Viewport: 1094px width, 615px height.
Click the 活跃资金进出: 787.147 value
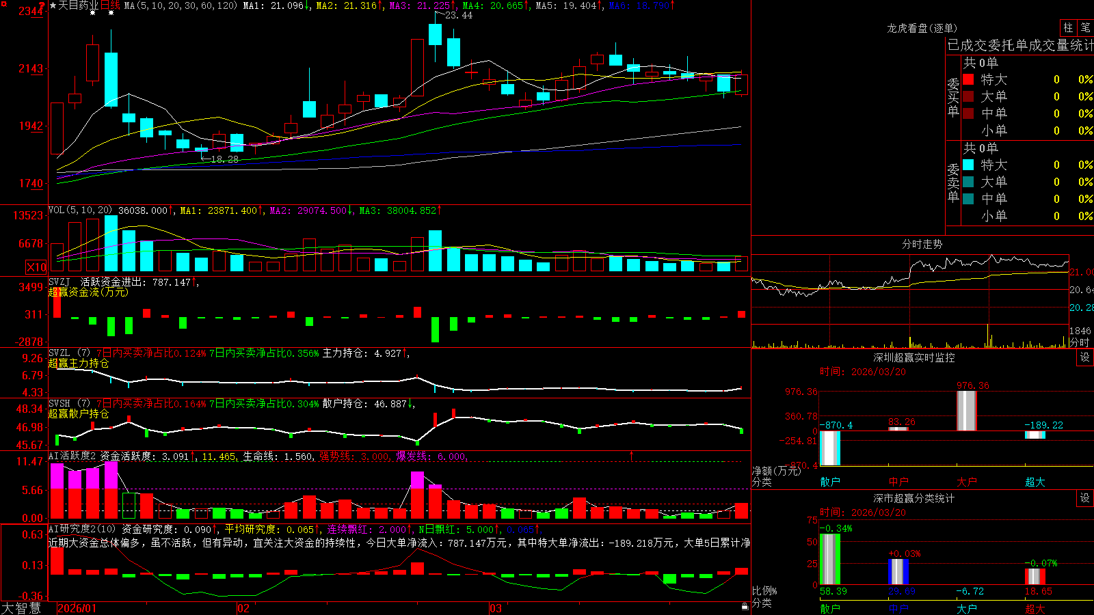tap(135, 282)
